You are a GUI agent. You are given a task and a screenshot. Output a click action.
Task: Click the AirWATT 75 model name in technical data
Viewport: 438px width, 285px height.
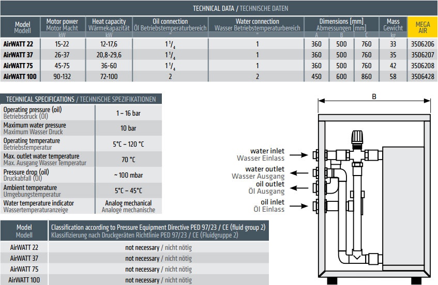(x=18, y=66)
